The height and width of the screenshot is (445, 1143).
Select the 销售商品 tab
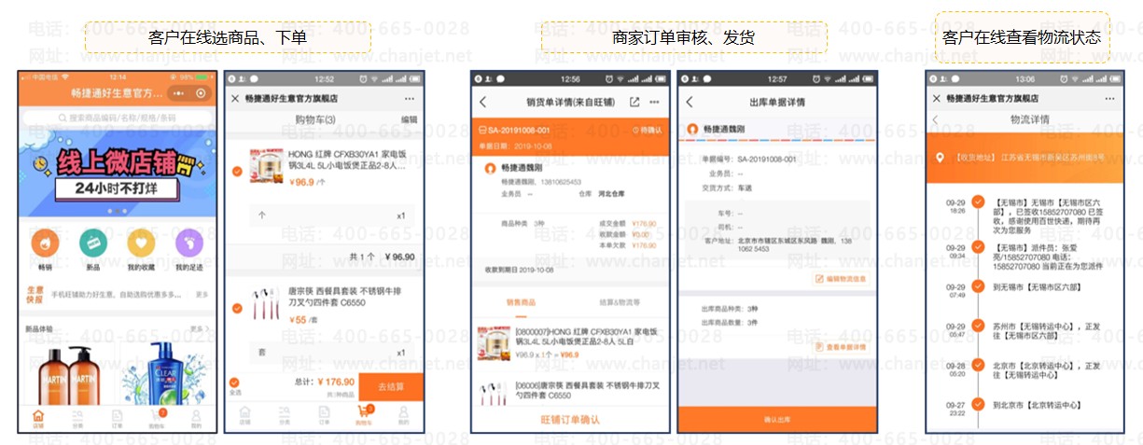(520, 302)
